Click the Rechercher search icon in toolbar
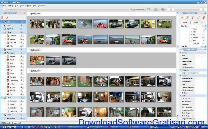The image size is (208, 129). (132, 10)
